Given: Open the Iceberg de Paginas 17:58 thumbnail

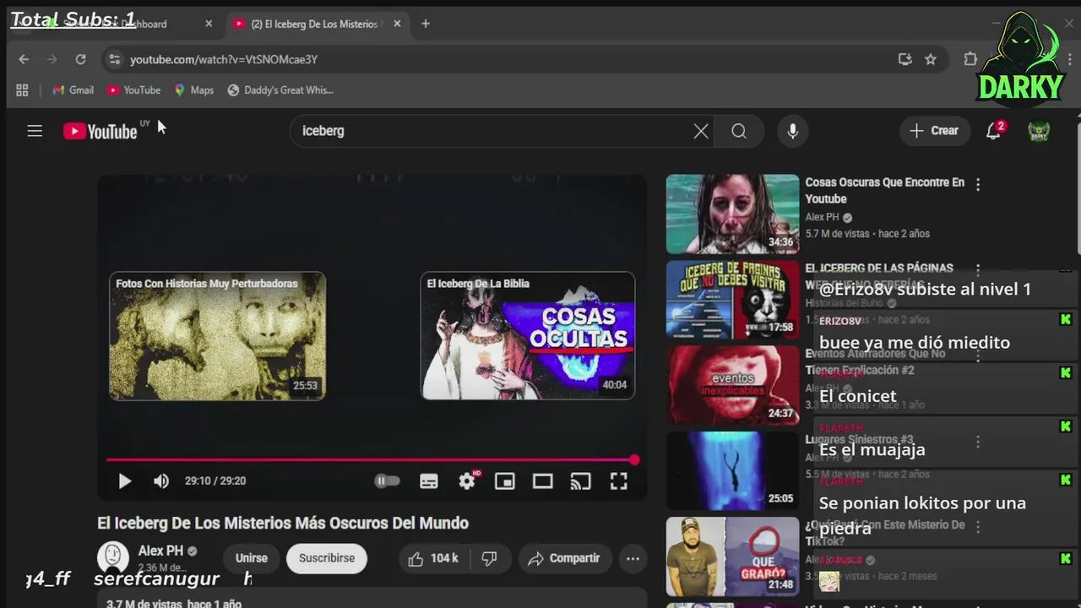Looking at the screenshot, I should tap(732, 300).
